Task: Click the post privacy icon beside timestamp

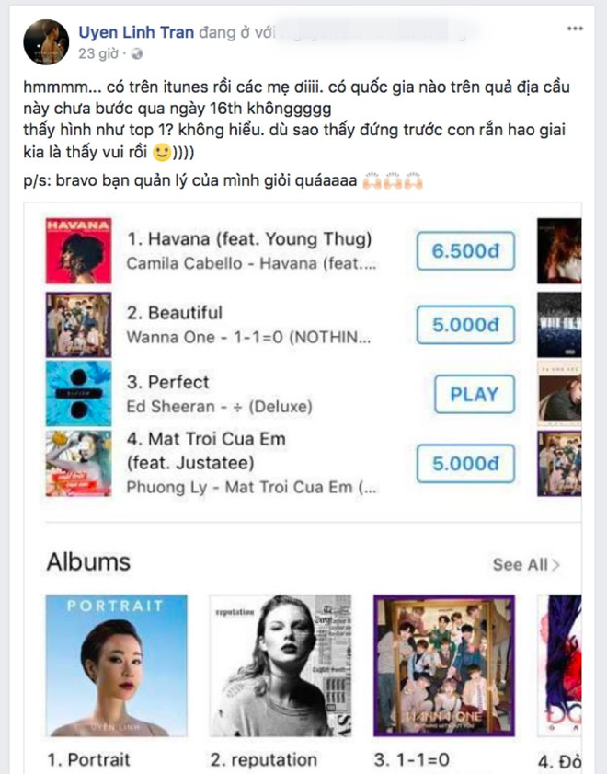Action: [126, 53]
